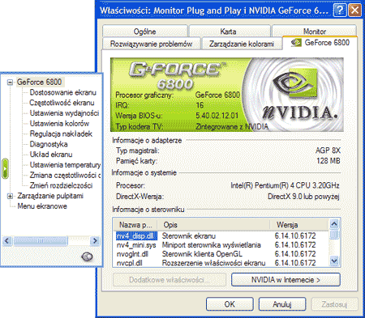Image resolution: width=365 pixels, height=318 pixels.
Task: Select the GeForce 6800 tab
Action: 320,43
